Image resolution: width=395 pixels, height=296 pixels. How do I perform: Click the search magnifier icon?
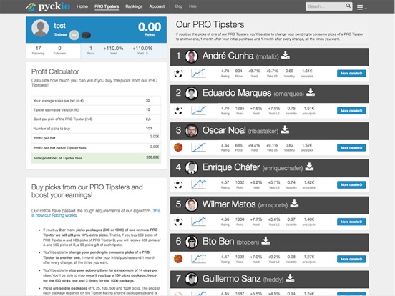click(348, 6)
